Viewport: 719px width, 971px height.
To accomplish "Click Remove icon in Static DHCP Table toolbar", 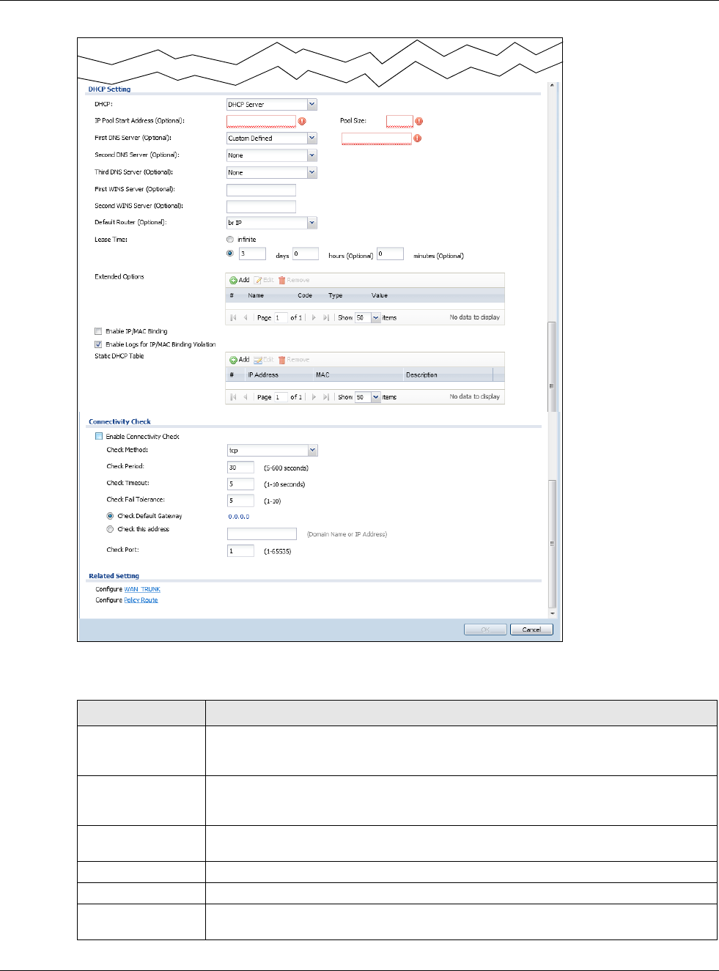I will (282, 360).
